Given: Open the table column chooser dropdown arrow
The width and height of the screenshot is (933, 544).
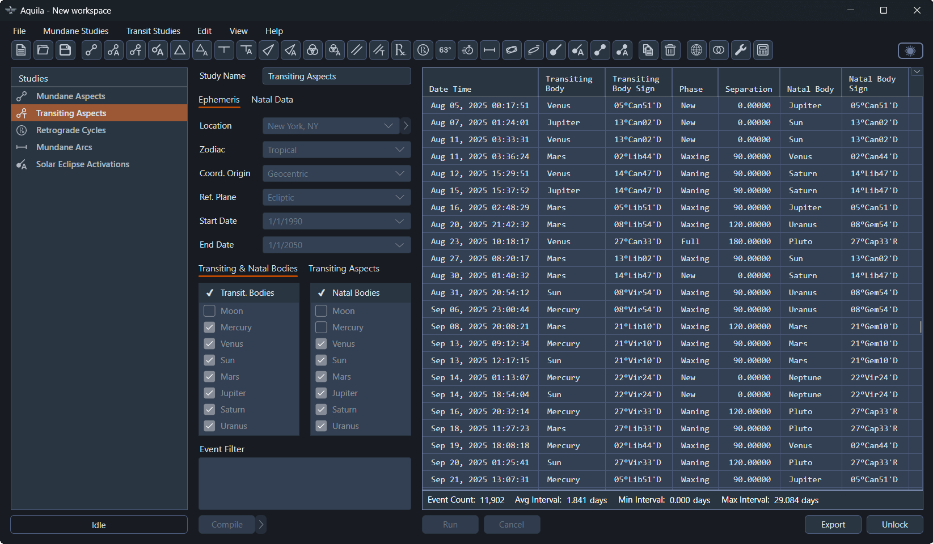Looking at the screenshot, I should (917, 72).
